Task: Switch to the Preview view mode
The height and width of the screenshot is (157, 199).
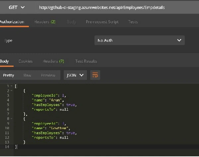Action: tap(48, 75)
